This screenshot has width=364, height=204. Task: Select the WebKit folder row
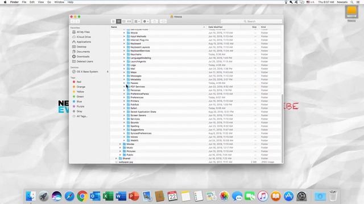click(196, 141)
